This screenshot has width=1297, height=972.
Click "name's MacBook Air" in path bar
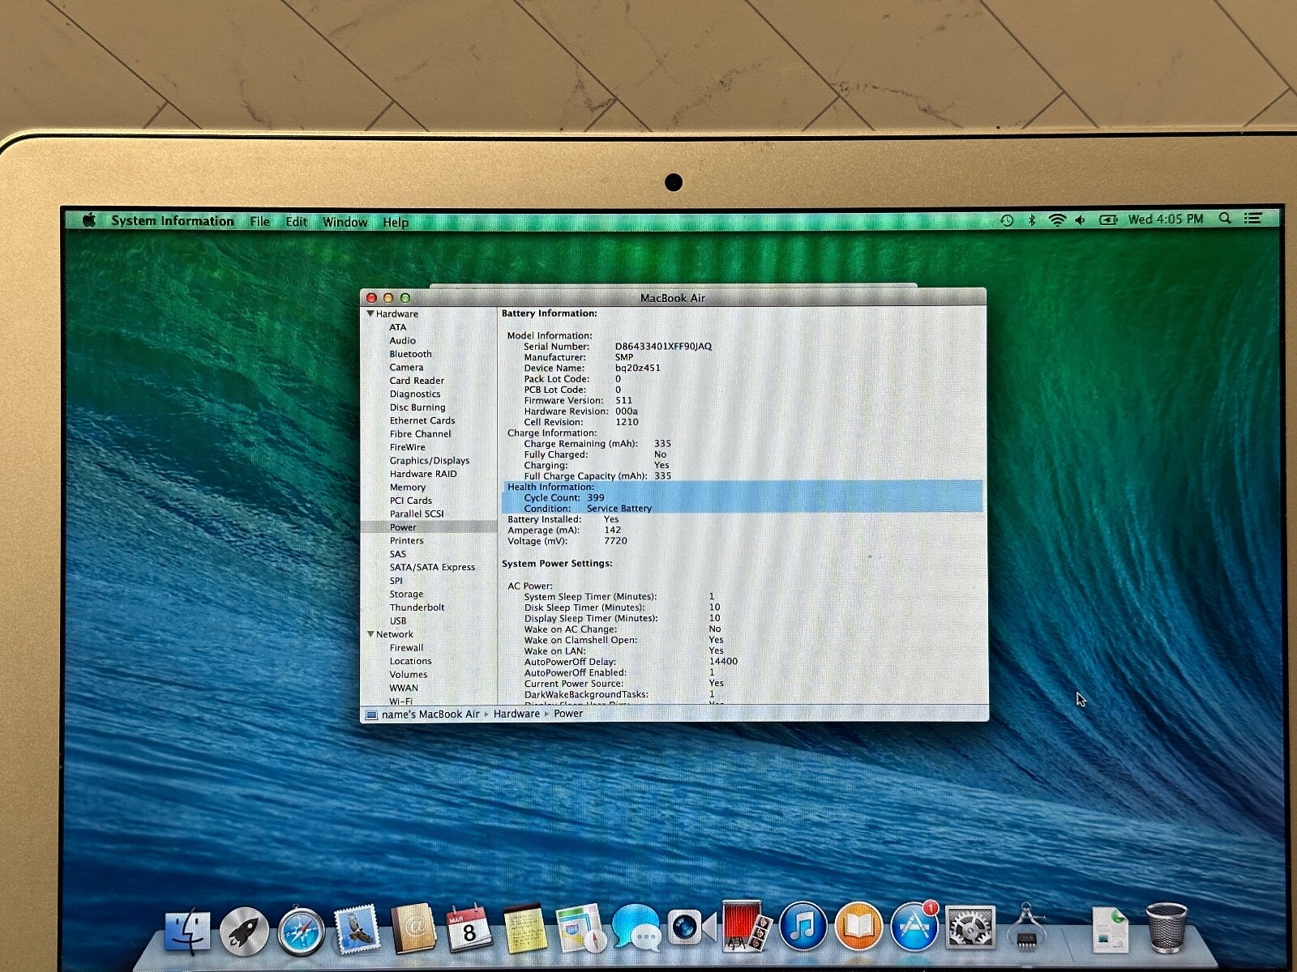pos(430,714)
